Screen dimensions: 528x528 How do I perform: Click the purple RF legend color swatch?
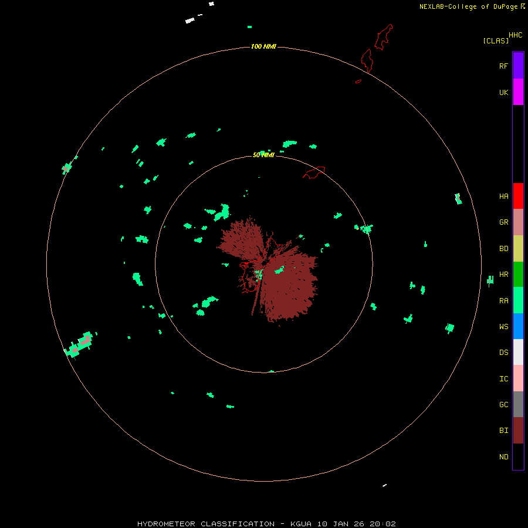click(518, 66)
